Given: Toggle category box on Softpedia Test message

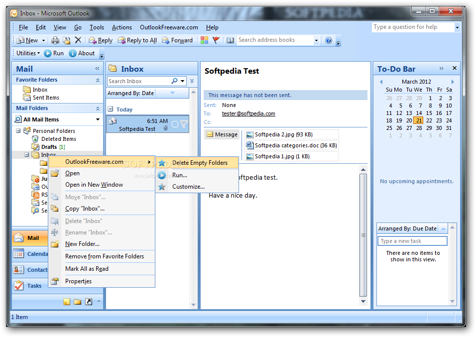Looking at the screenshot, I should 175,124.
